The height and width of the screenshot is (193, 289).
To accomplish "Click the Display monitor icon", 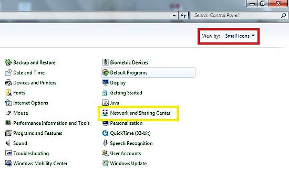I will click(105, 83).
